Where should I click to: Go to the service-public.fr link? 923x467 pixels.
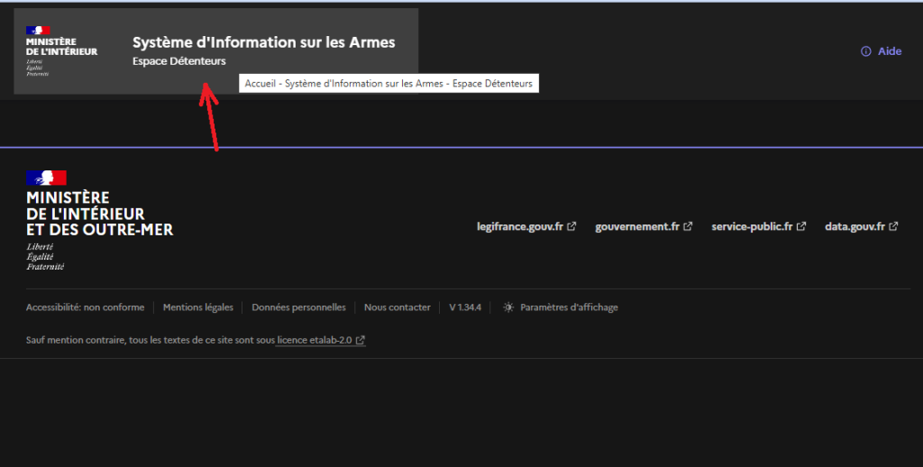(x=752, y=226)
